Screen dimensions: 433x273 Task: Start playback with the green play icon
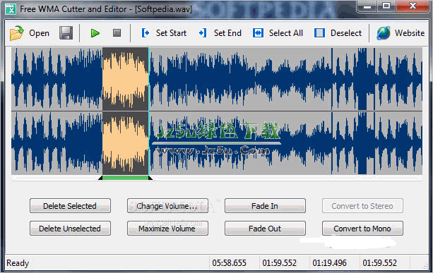pyautogui.click(x=95, y=33)
